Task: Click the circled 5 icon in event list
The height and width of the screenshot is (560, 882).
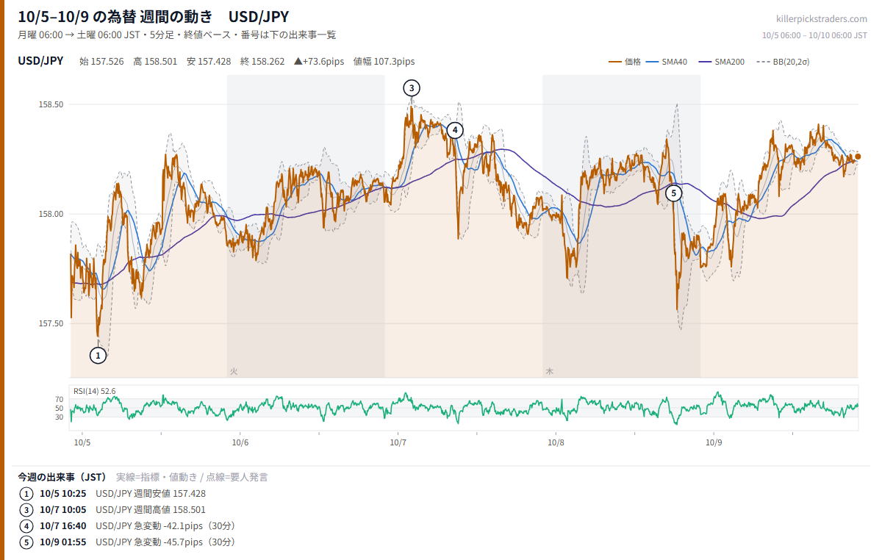Action: tap(26, 542)
